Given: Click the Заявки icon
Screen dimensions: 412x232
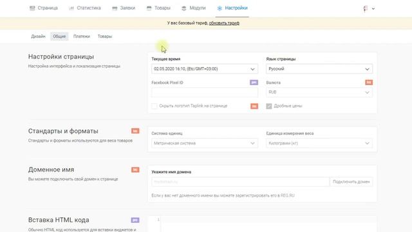Looking at the screenshot, I should pyautogui.click(x=115, y=8).
